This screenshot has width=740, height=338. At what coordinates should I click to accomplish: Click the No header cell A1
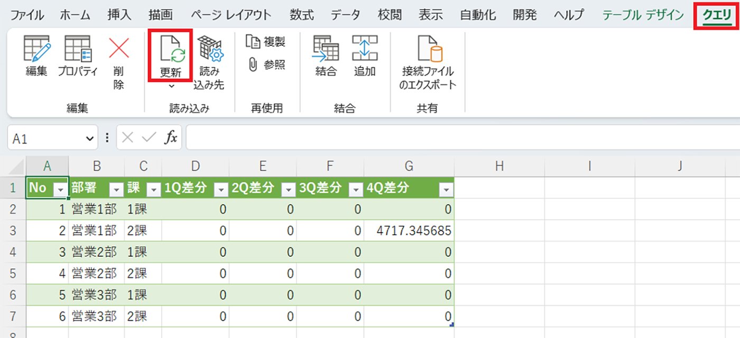(47, 188)
